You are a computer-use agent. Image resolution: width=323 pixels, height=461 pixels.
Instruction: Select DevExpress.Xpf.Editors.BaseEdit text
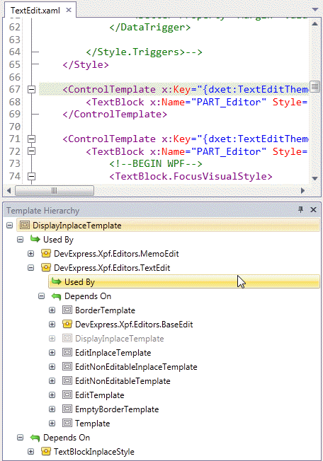[x=134, y=325]
